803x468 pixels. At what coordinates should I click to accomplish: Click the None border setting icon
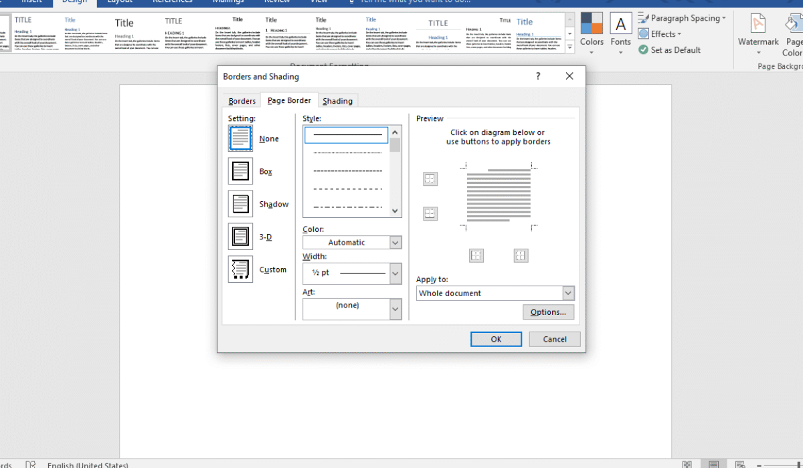(240, 138)
